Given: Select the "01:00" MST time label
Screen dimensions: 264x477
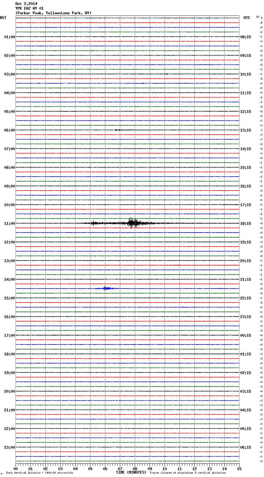Looking at the screenshot, I should [x=10, y=37].
